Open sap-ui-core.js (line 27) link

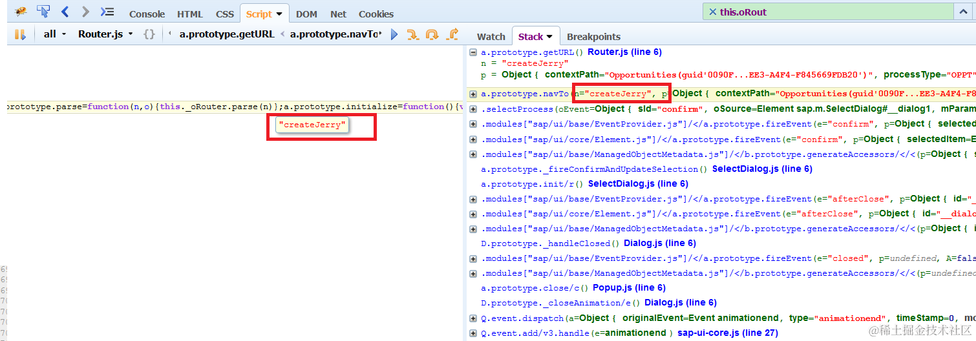point(728,333)
